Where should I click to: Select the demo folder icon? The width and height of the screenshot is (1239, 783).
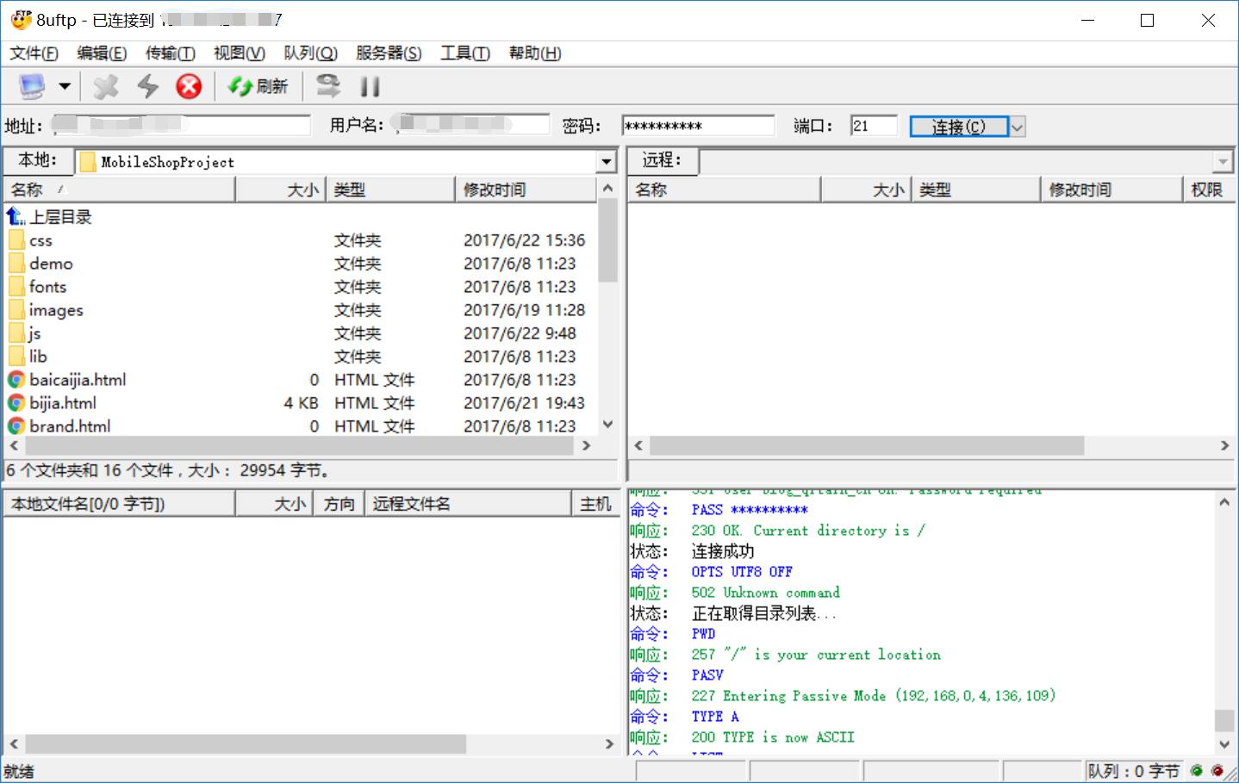coord(16,264)
